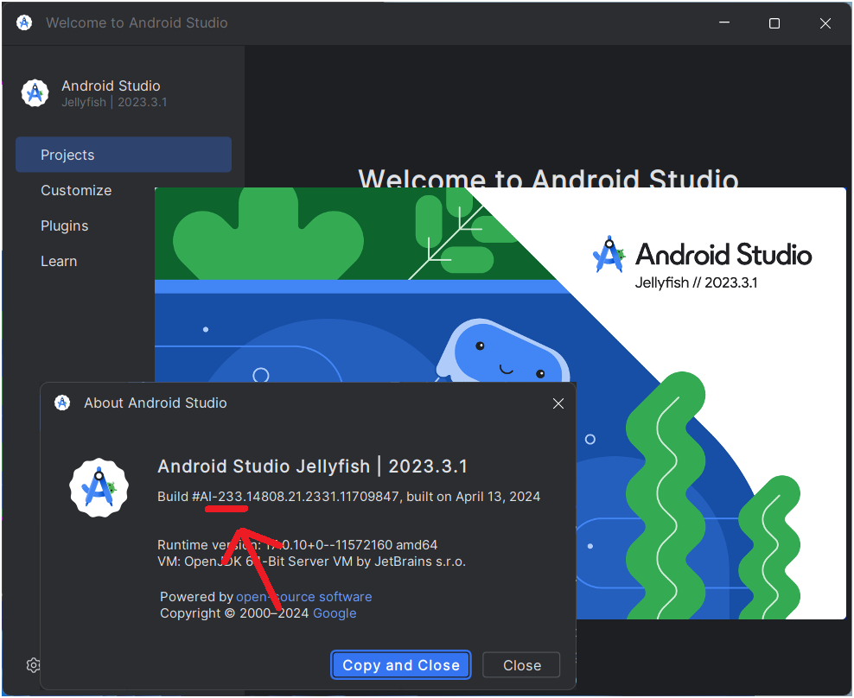Image resolution: width=854 pixels, height=698 pixels.
Task: Open the Customize section
Action: pyautogui.click(x=76, y=190)
